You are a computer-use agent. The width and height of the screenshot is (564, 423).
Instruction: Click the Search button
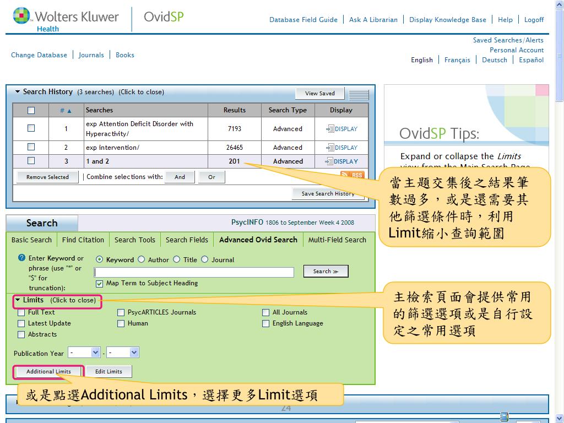(x=326, y=271)
